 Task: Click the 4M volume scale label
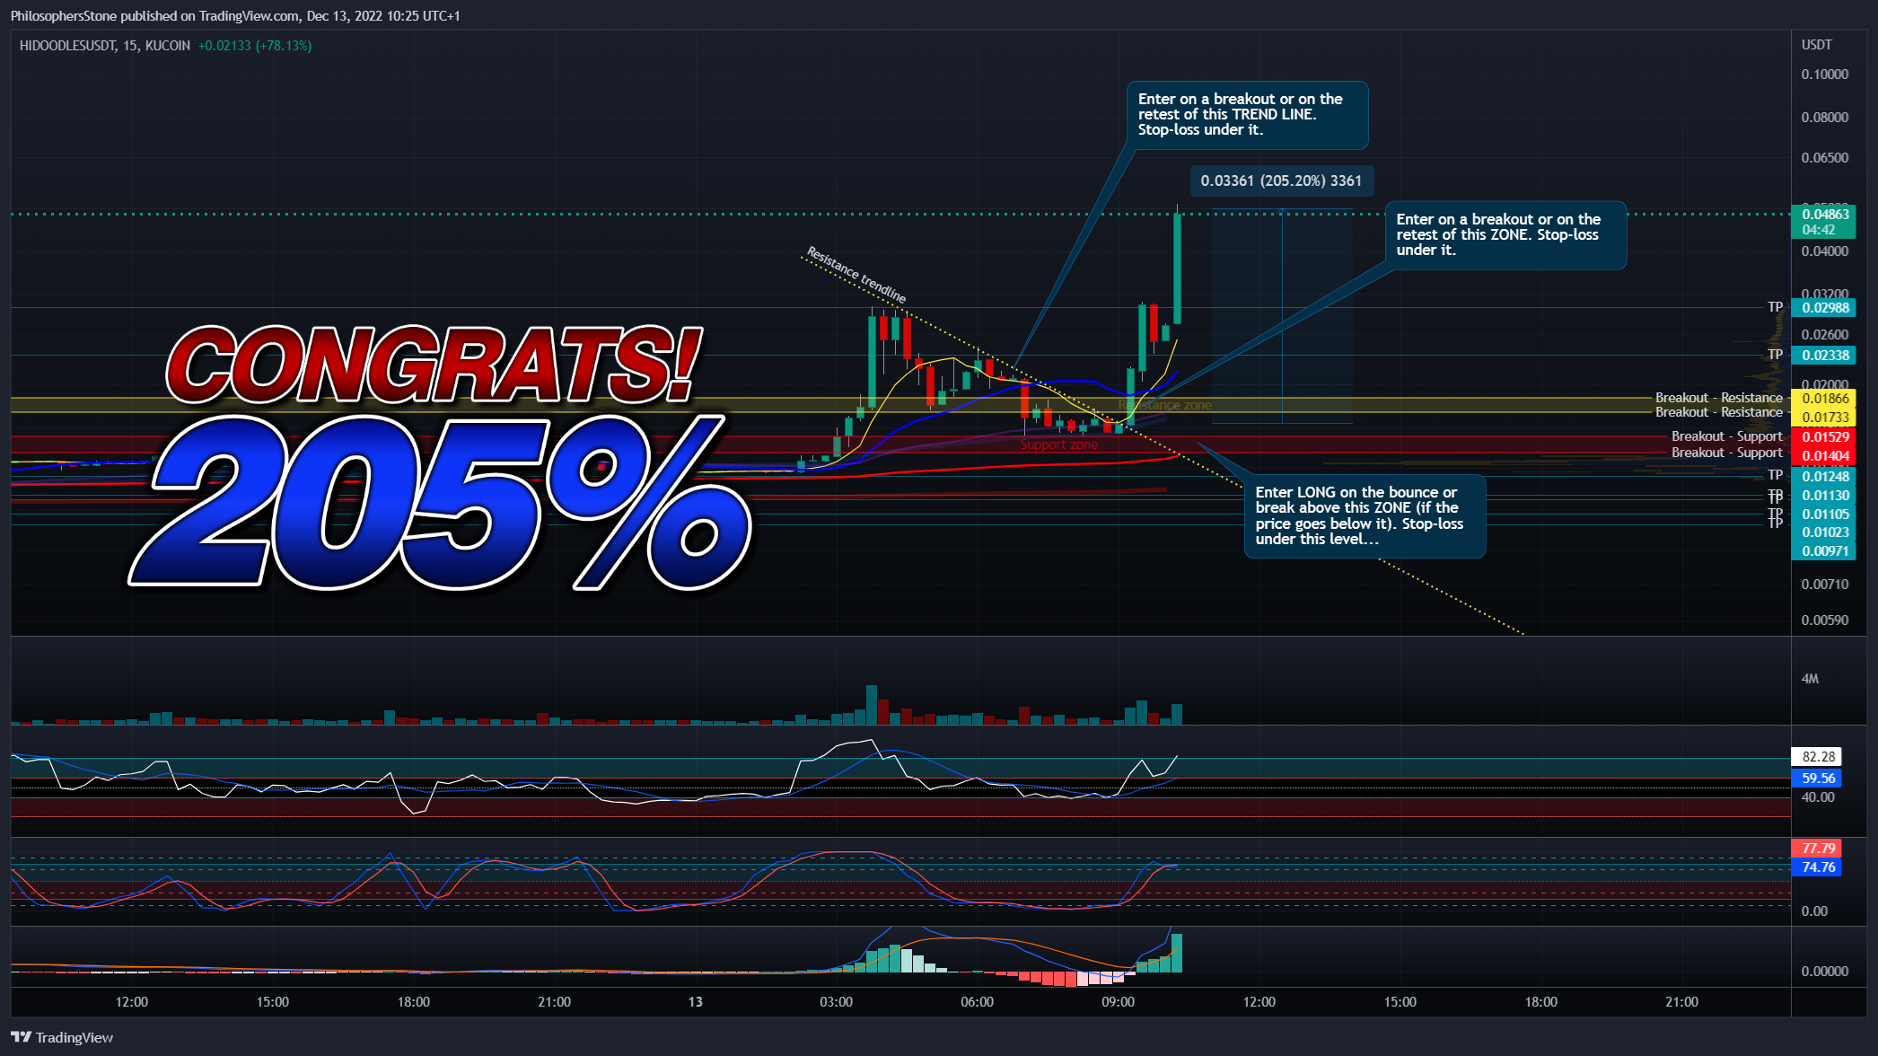(1810, 679)
